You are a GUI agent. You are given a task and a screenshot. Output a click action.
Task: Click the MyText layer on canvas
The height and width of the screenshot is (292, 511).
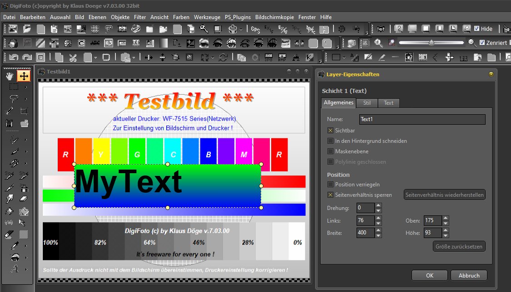pos(168,185)
